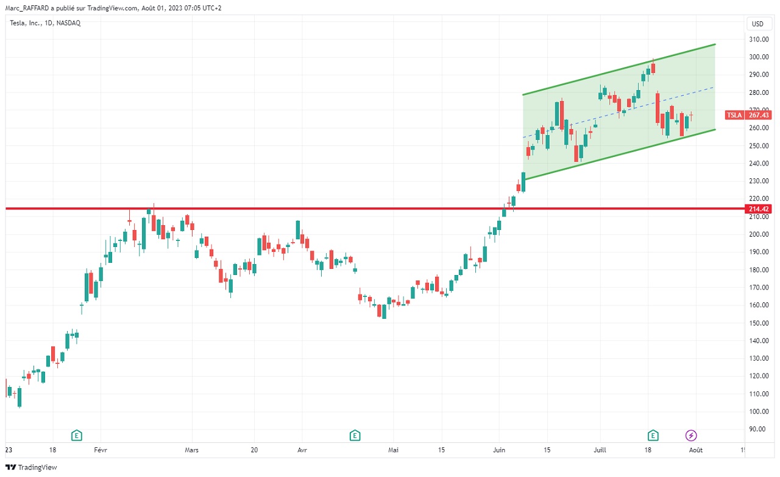Click the Mars label on time axis

tap(191, 450)
